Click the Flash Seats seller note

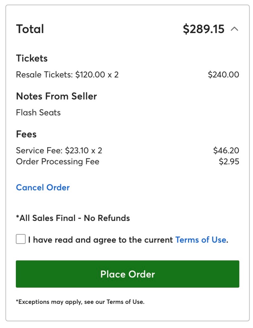(x=38, y=113)
